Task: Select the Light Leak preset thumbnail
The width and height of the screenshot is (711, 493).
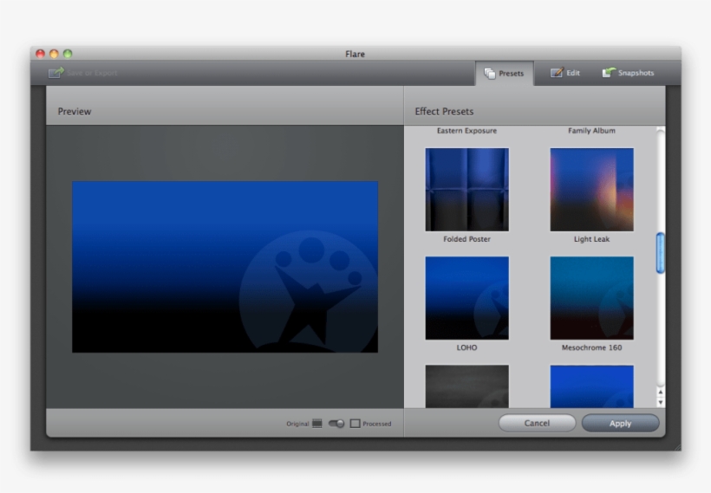Action: pos(591,190)
